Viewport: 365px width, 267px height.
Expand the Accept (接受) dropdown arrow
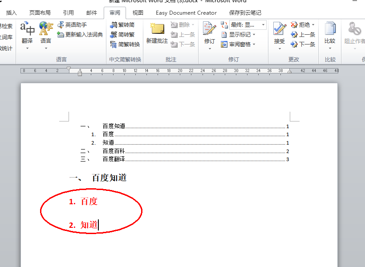coord(280,49)
